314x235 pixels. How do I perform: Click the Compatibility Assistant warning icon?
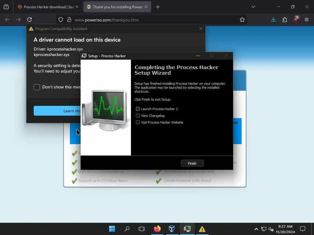[31, 28]
